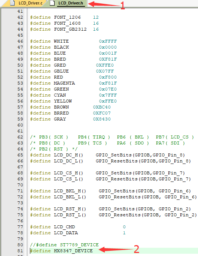This screenshot has height=256, width=198.
Task: Click the LCD_CMD define value 0
Action: (x=124, y=227)
